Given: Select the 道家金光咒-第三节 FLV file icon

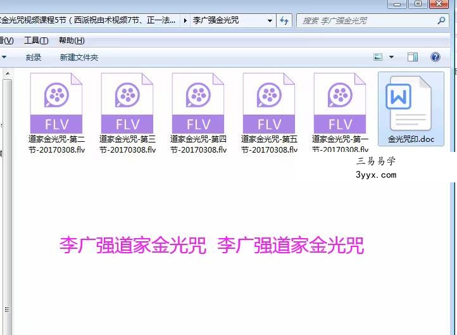Looking at the screenshot, I should [127, 103].
